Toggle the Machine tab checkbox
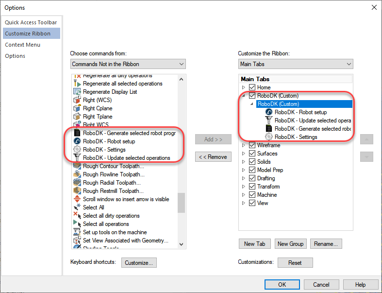This screenshot has height=293, width=382. (252, 195)
